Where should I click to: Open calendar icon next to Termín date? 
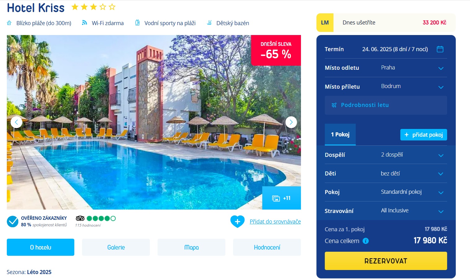click(440, 49)
